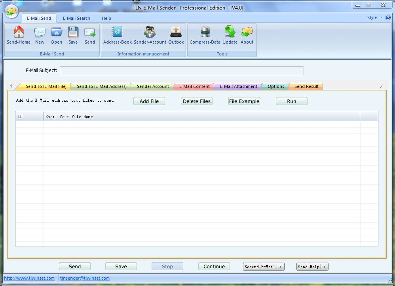The height and width of the screenshot is (286, 395).
Task: Click the Open icon to load a project
Action: (x=56, y=35)
